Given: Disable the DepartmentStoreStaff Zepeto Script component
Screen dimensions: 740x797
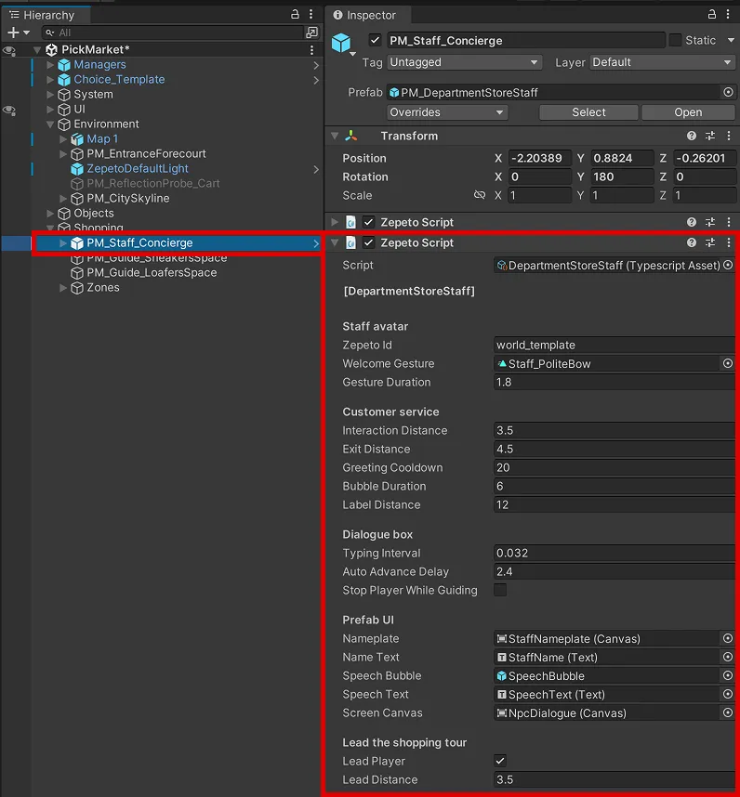Looking at the screenshot, I should click(x=369, y=243).
